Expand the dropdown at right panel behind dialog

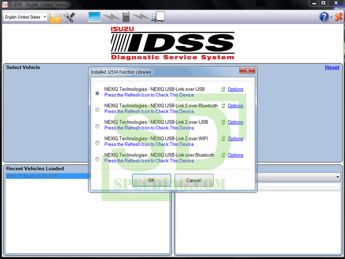coord(337,177)
